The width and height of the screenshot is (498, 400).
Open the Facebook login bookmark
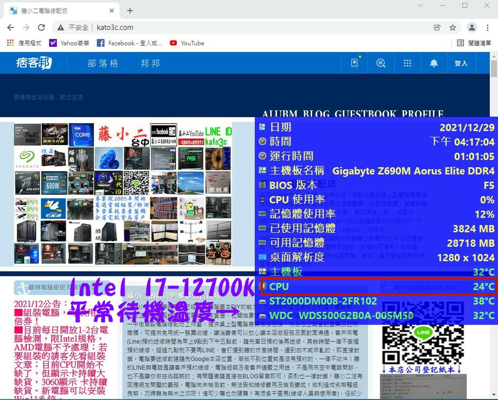[x=129, y=43]
